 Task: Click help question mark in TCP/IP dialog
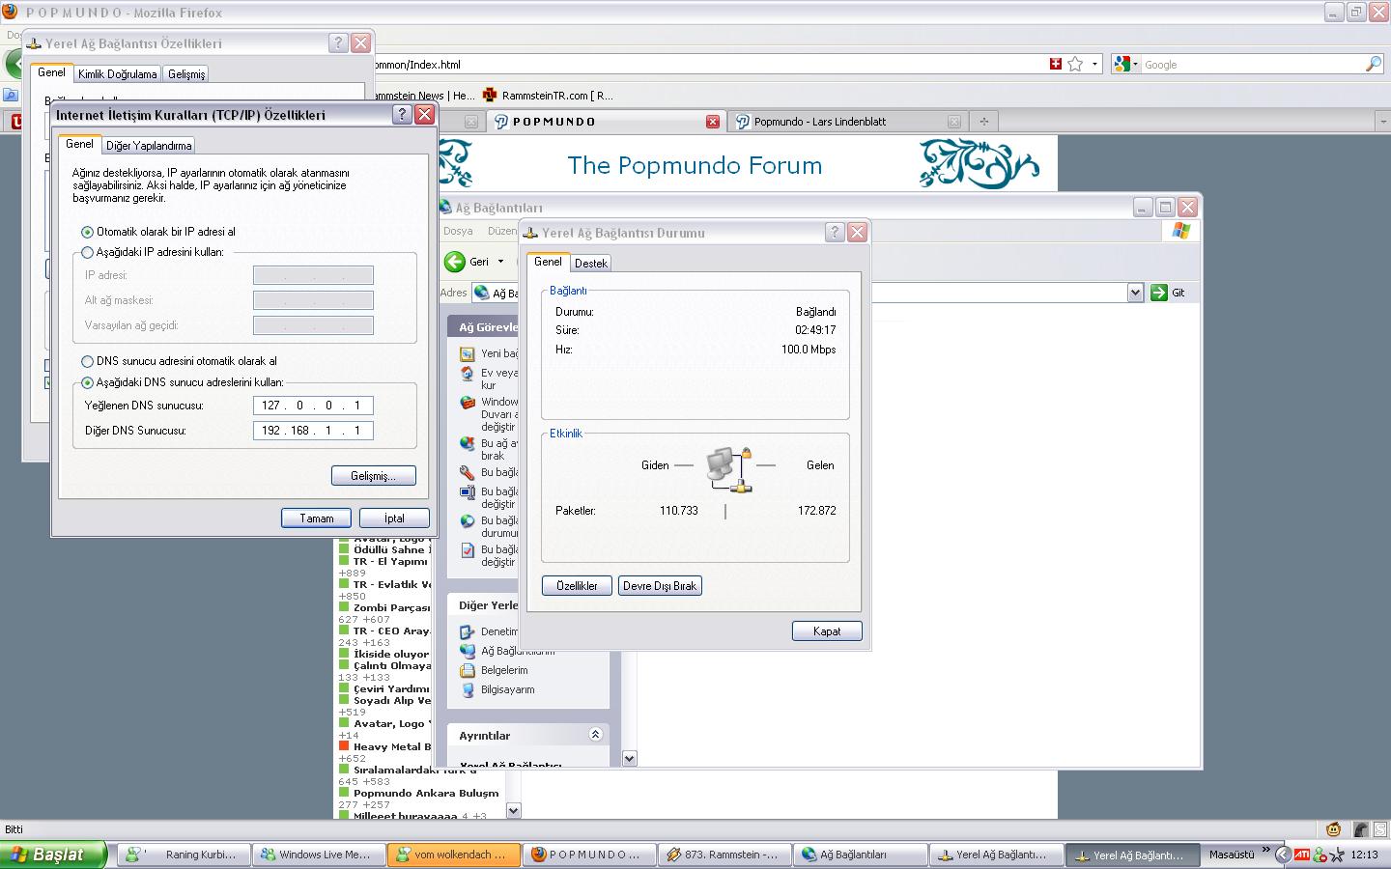coord(403,115)
